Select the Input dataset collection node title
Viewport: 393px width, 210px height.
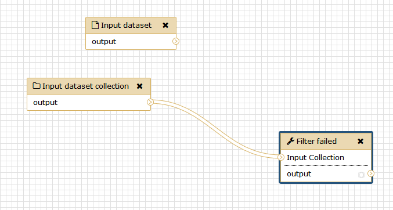(85, 86)
